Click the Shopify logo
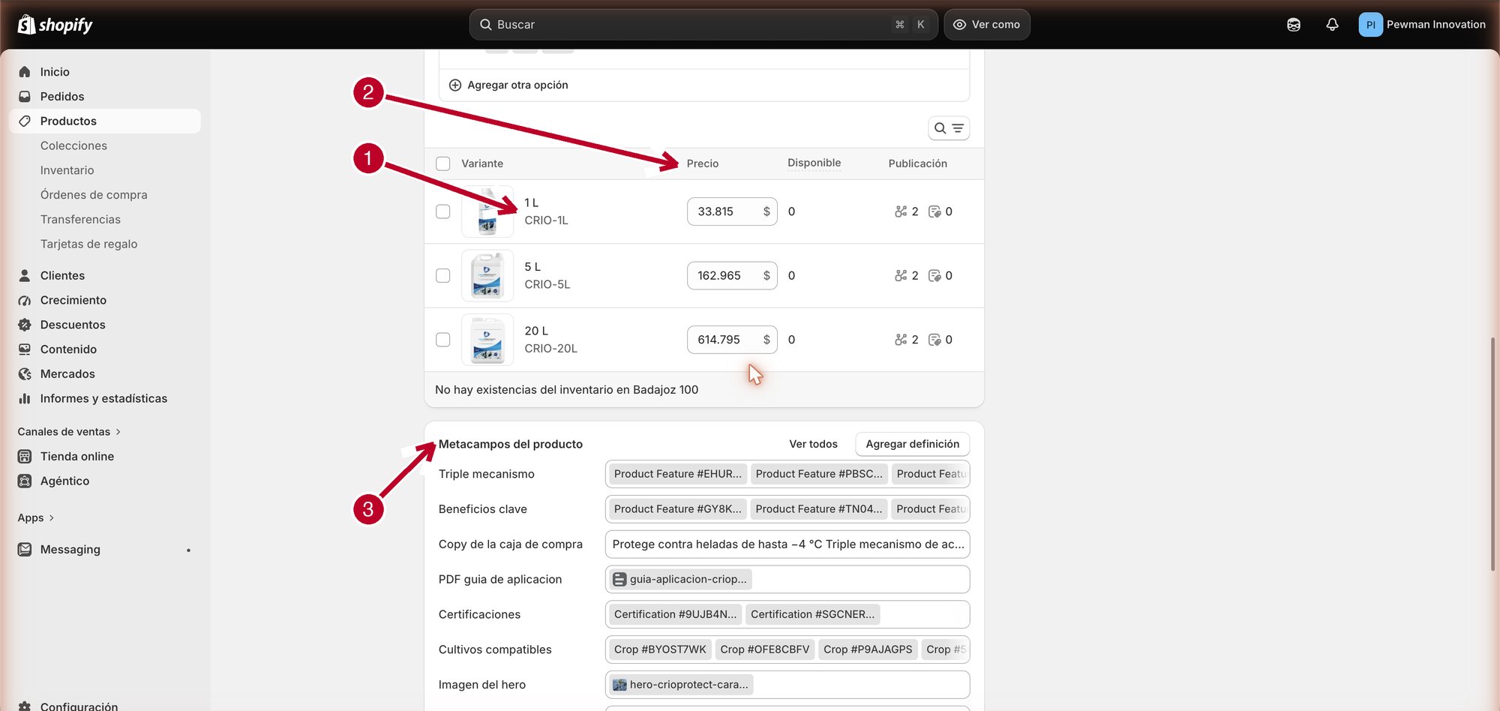 click(55, 25)
